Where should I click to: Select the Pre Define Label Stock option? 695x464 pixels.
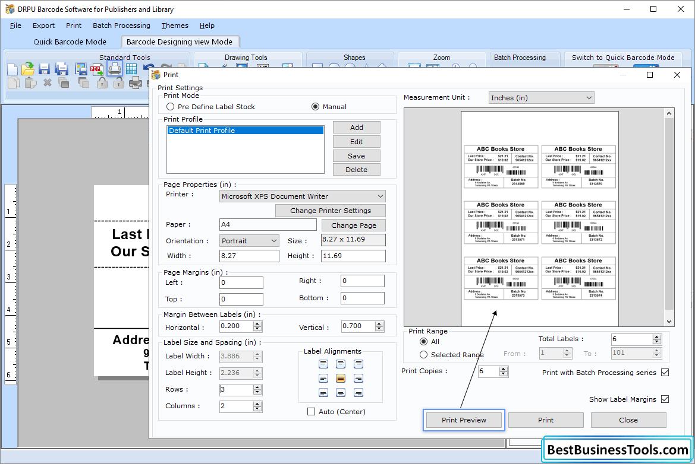[171, 107]
